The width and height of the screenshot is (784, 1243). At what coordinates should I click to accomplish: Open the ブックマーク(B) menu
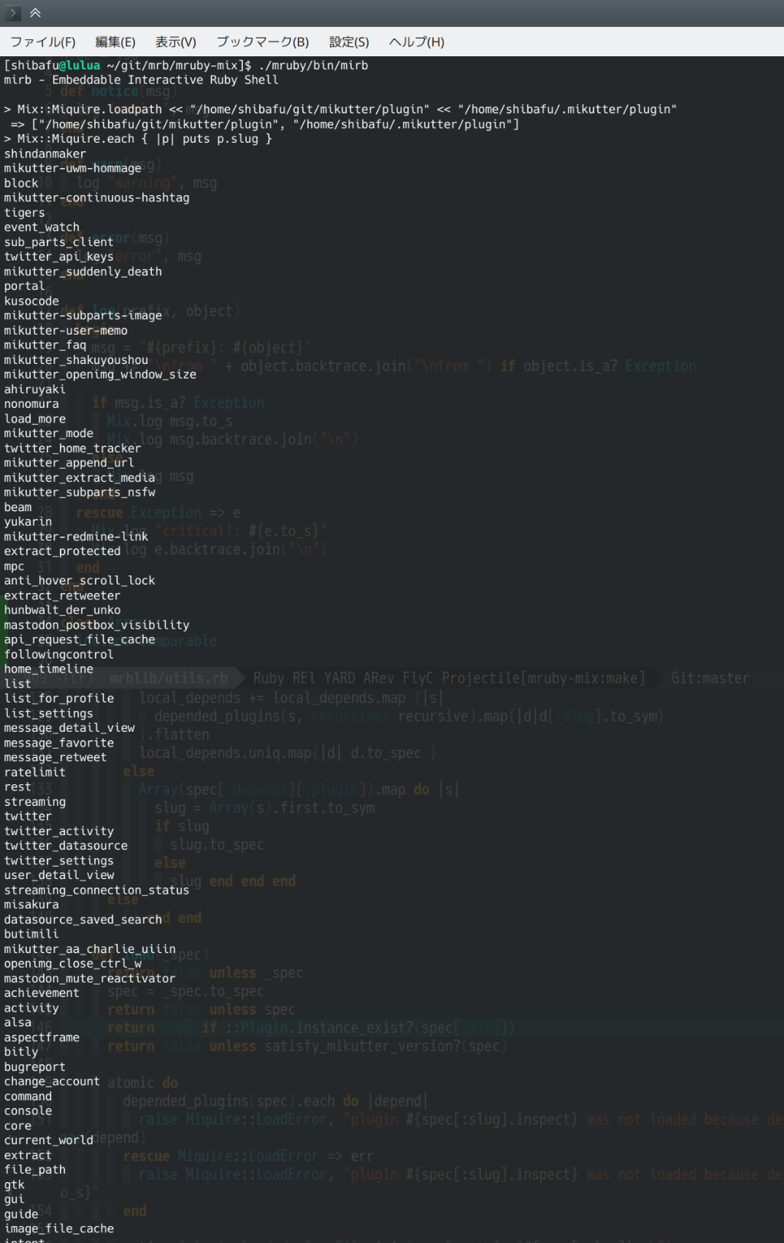262,42
